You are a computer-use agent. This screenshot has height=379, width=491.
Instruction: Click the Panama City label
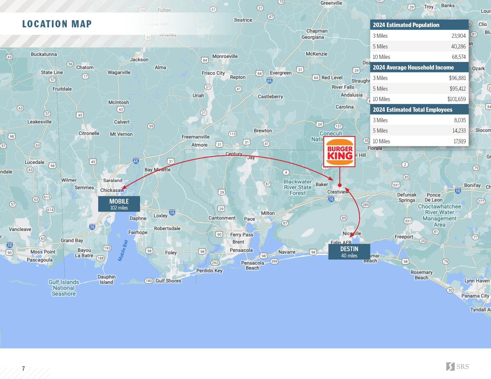tap(475, 296)
